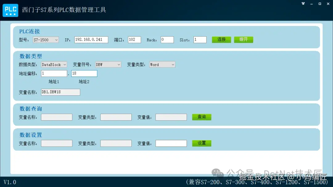Click the 西门子S7系列PLC数据管理工具 title text
This screenshot has height=187, width=333.
[64, 10]
